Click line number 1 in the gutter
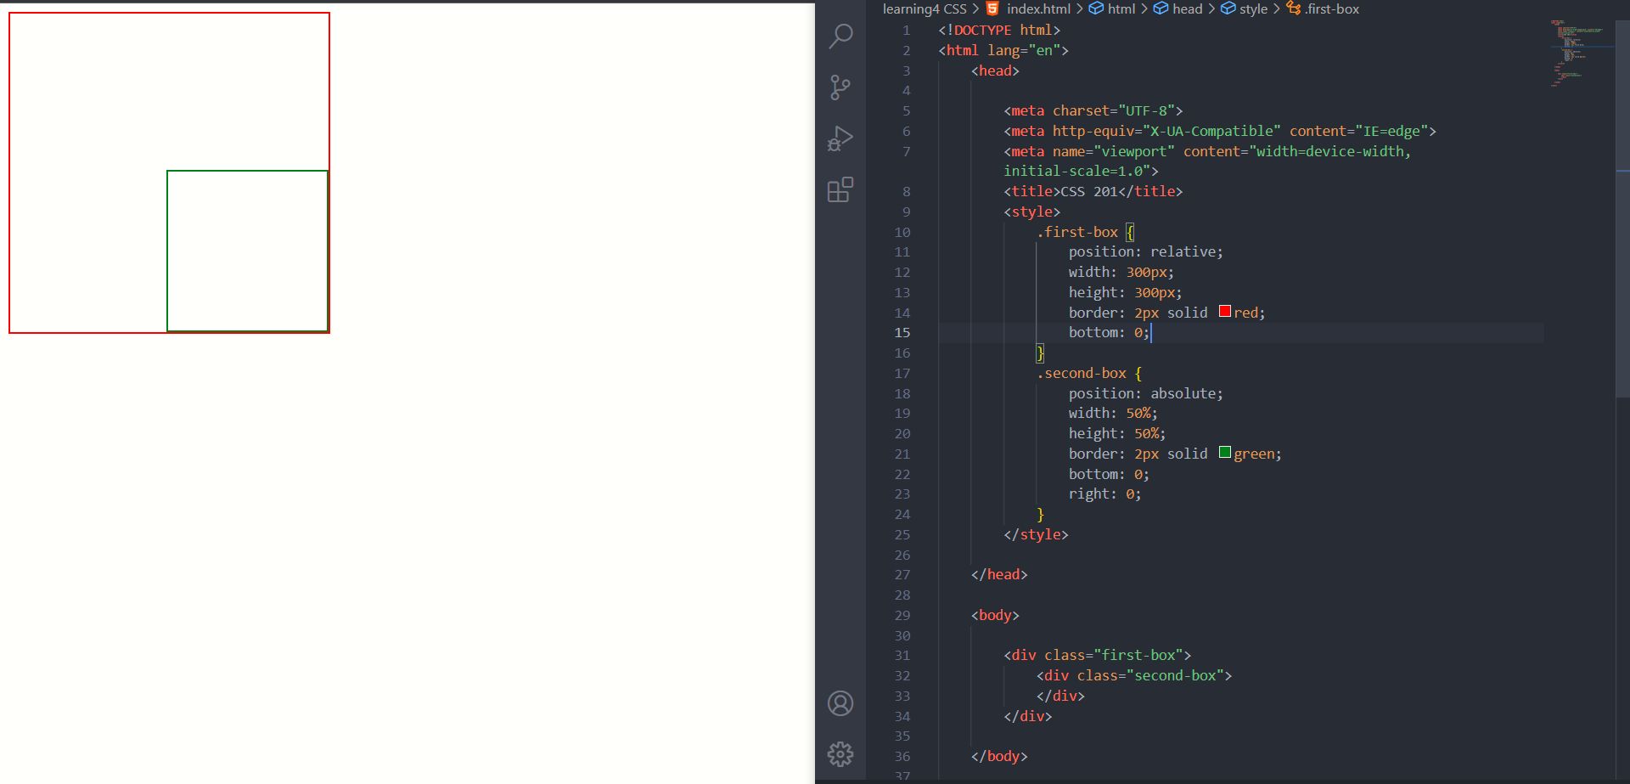This screenshot has height=784, width=1630. (906, 31)
